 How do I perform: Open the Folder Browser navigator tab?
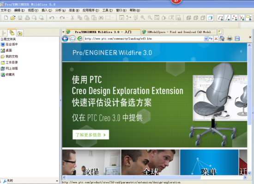[x=12, y=33]
